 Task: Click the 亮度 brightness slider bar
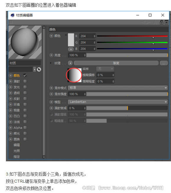coord(127,55)
